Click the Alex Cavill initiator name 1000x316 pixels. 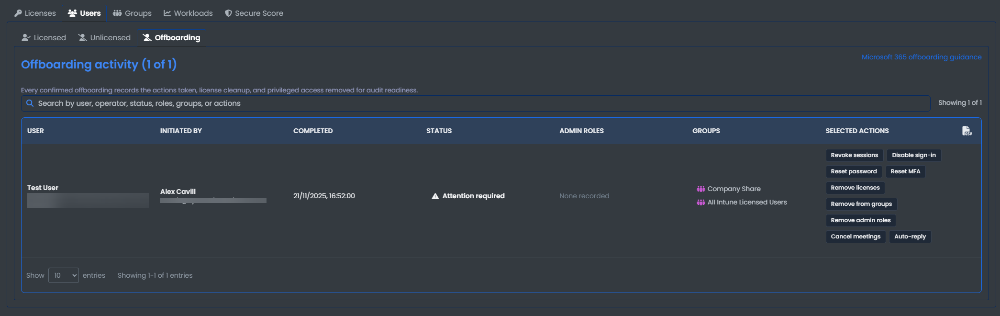coord(178,192)
